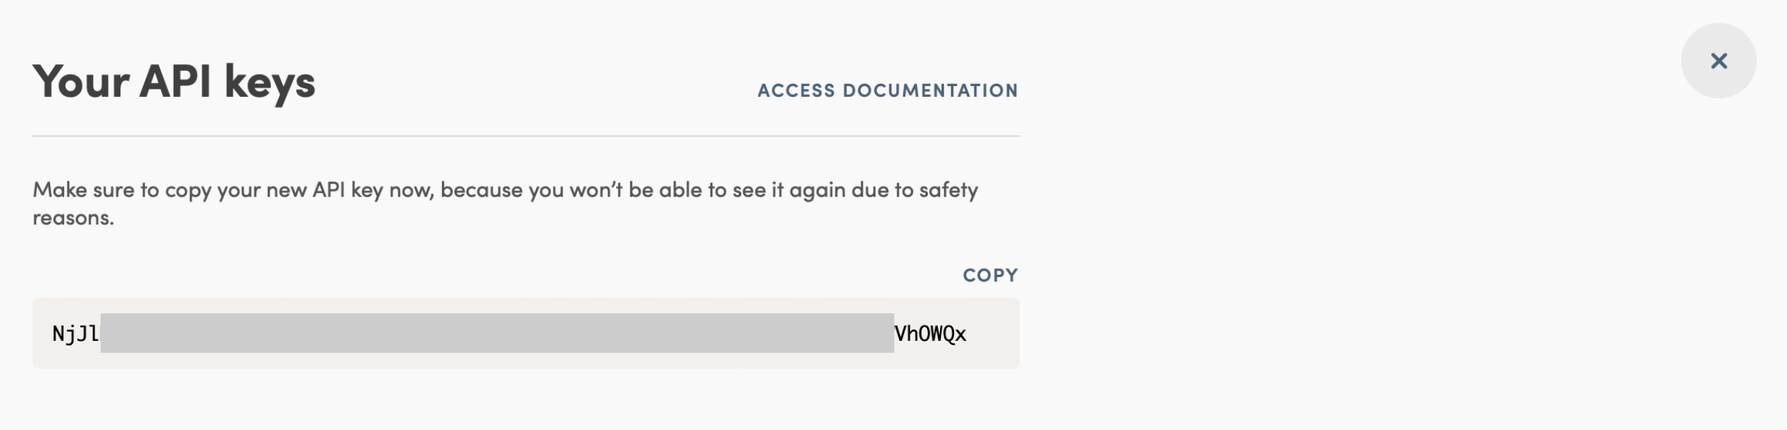This screenshot has width=1787, height=430.
Task: Close the API keys dialog
Action: (x=1718, y=60)
